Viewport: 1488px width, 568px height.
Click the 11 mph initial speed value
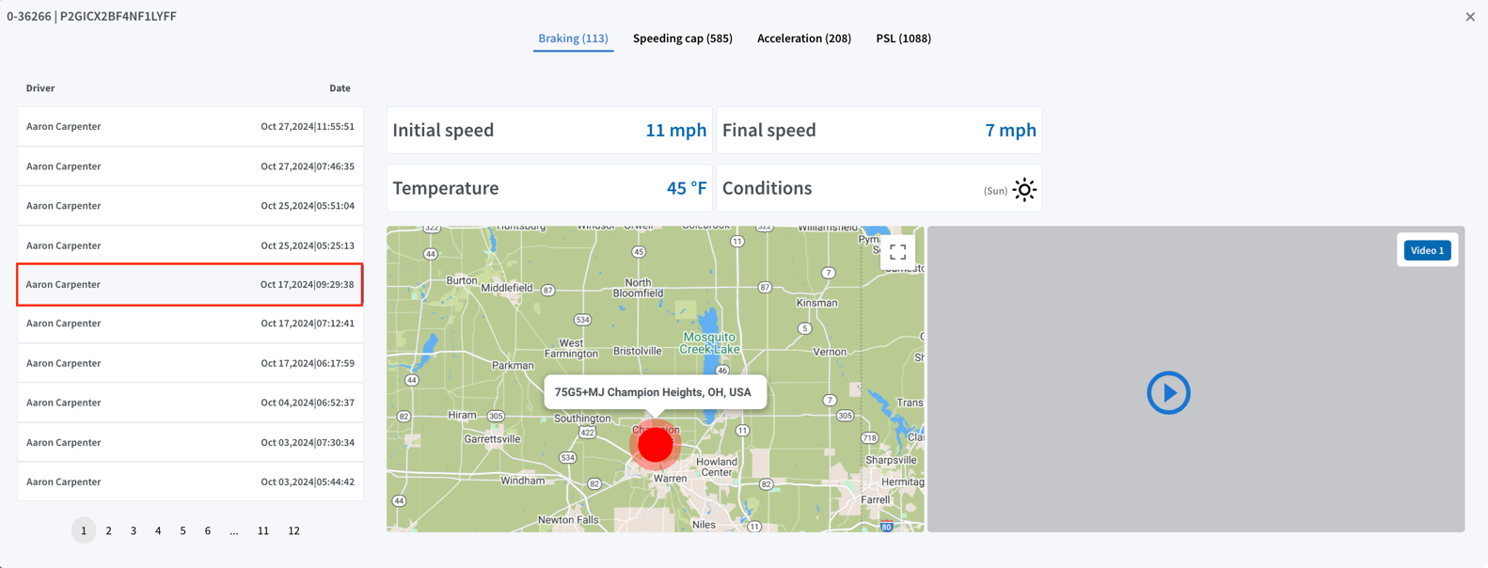tap(675, 131)
